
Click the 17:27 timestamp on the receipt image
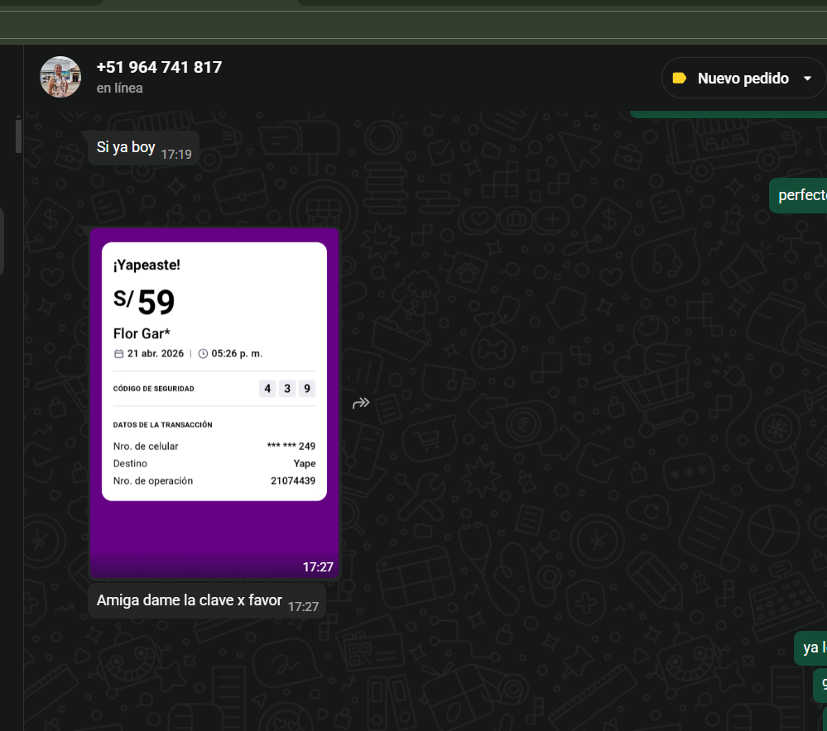click(x=318, y=567)
